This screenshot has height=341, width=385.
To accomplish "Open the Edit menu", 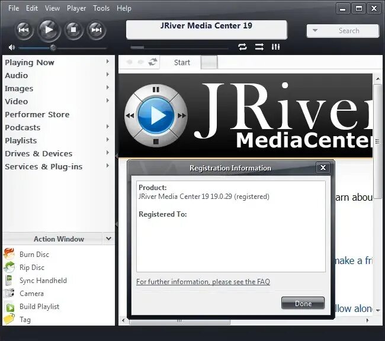I will (x=32, y=8).
